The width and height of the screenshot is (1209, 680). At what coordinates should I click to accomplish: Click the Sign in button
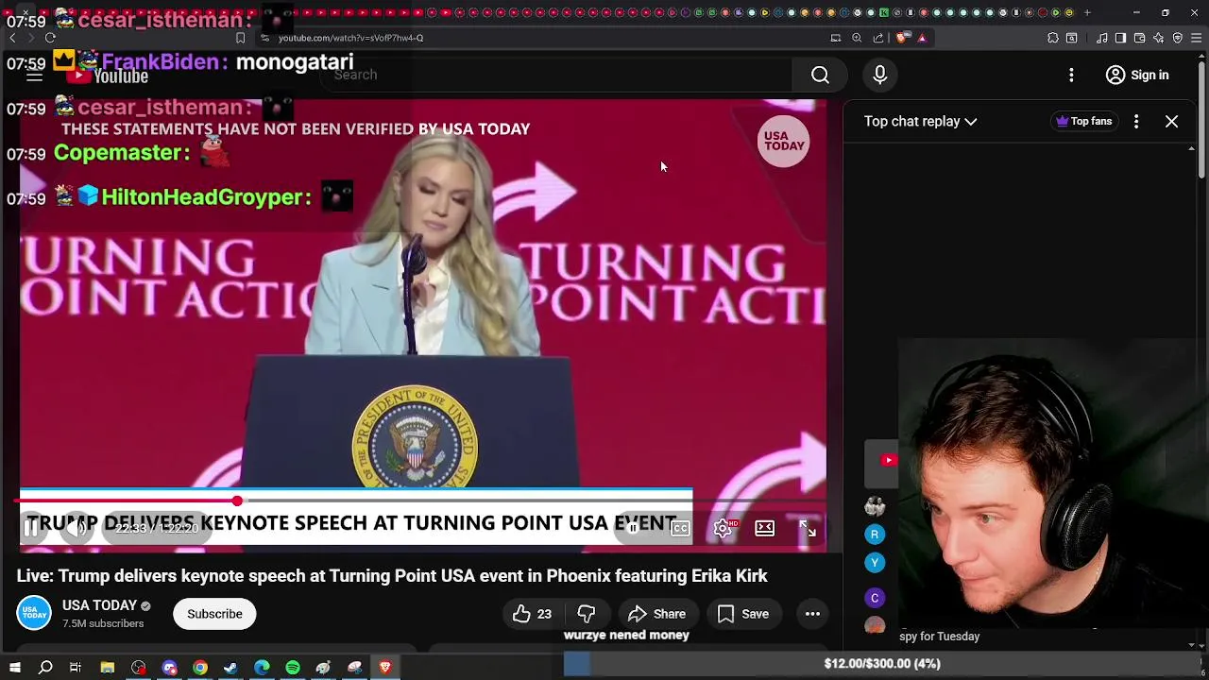tap(1138, 75)
